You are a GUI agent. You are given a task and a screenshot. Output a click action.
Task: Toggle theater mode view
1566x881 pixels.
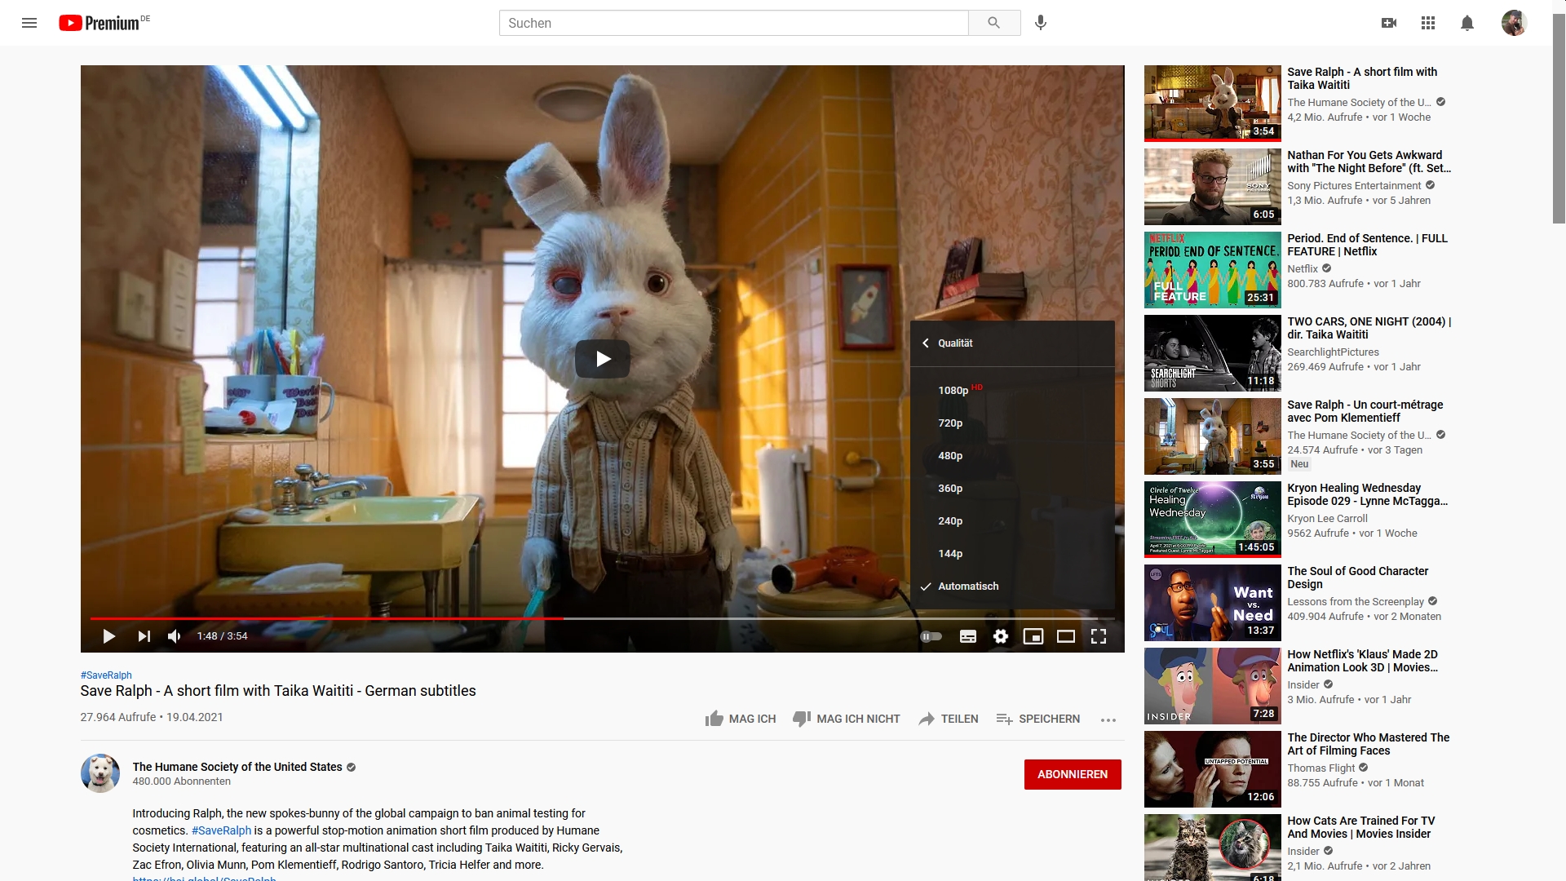(1066, 636)
